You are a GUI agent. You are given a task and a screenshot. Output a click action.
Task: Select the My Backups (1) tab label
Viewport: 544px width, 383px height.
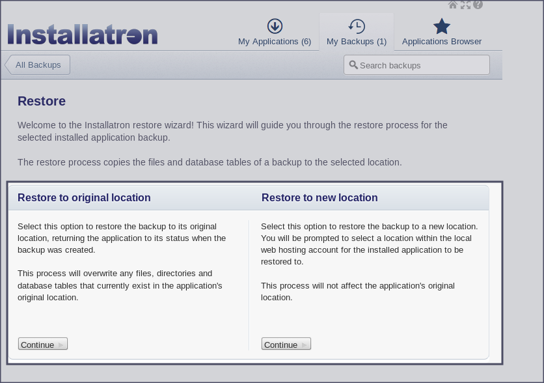tap(357, 42)
